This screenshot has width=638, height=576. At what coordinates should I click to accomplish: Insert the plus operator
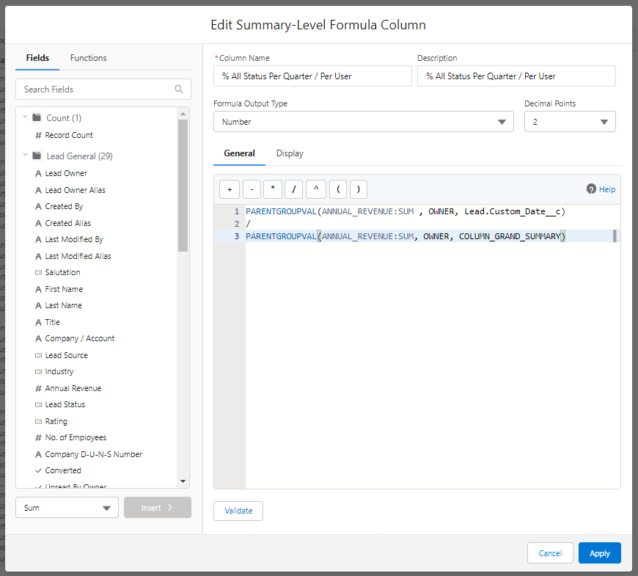tap(230, 189)
